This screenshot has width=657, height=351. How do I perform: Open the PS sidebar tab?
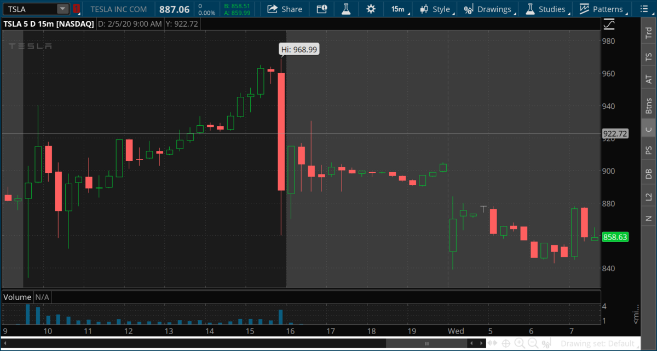coord(649,150)
